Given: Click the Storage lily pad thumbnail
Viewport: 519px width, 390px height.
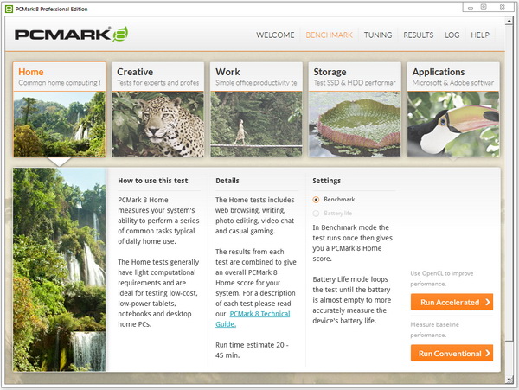Looking at the screenshot, I should click(x=355, y=124).
